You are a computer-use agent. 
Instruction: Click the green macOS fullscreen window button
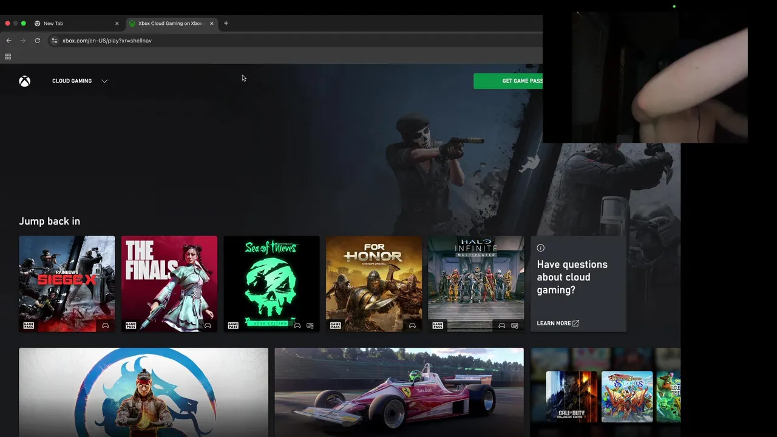point(23,23)
